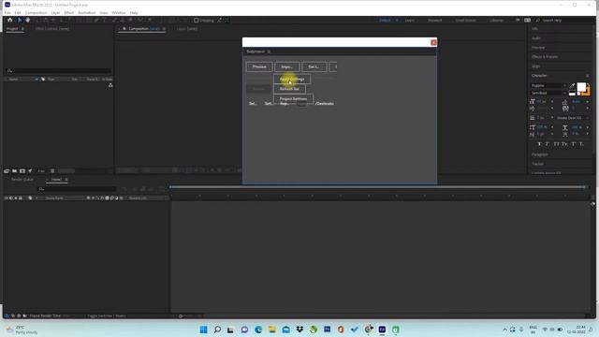Select the Selection arrow tool
This screenshot has width=599, height=337.
[20, 21]
